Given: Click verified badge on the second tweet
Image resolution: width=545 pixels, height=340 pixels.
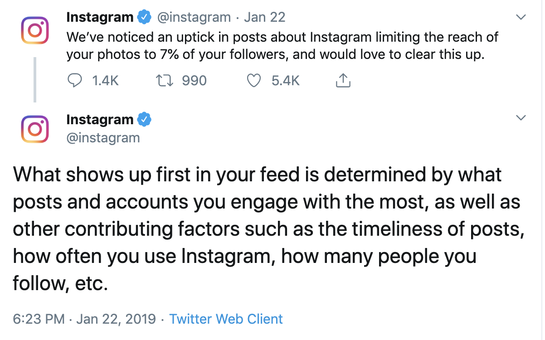Looking at the screenshot, I should [x=144, y=120].
